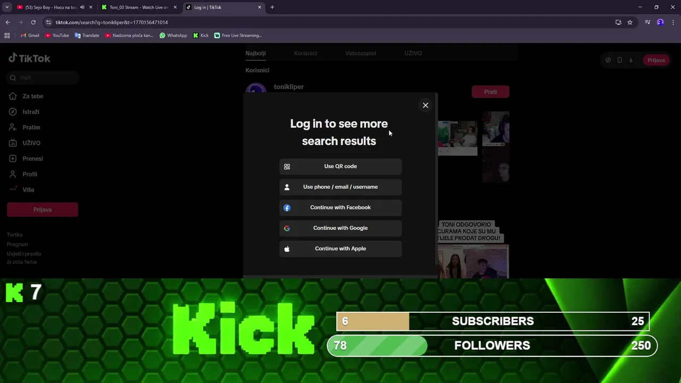The image size is (681, 383).
Task: Open Nadzorna ploča kan... bookmark
Action: pos(129,36)
